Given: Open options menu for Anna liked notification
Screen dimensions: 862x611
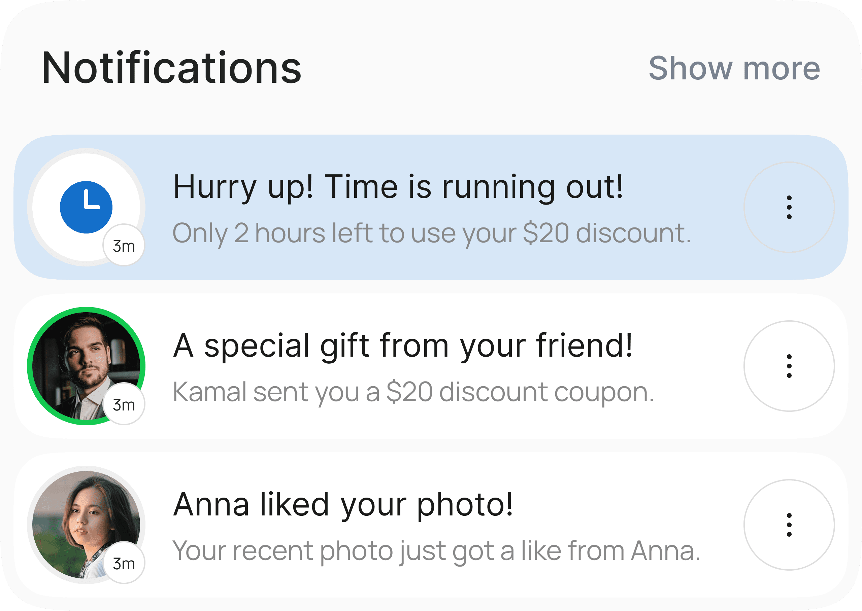Looking at the screenshot, I should (x=789, y=525).
